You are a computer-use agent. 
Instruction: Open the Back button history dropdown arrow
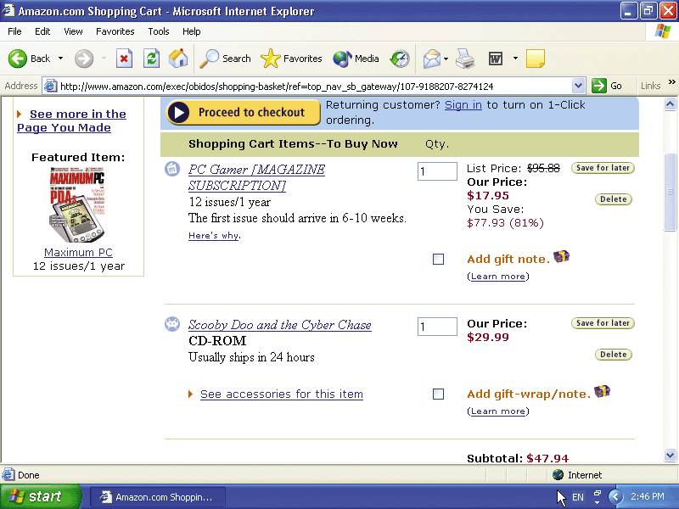point(60,59)
